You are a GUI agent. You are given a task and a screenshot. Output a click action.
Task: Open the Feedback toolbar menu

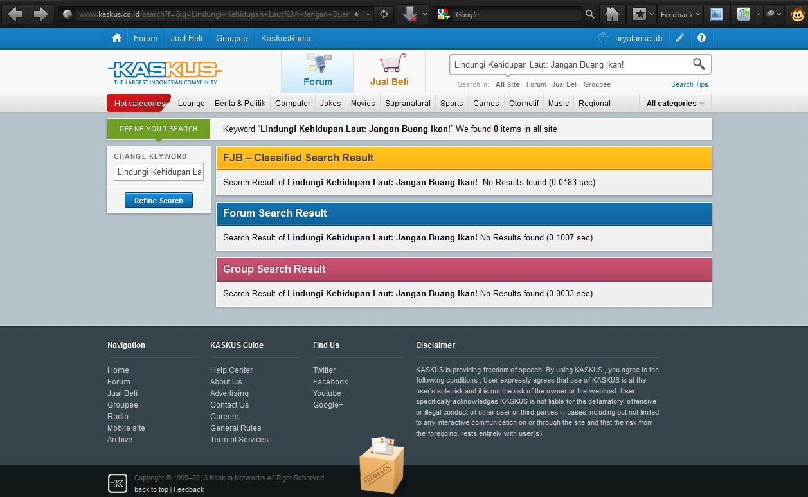680,14
